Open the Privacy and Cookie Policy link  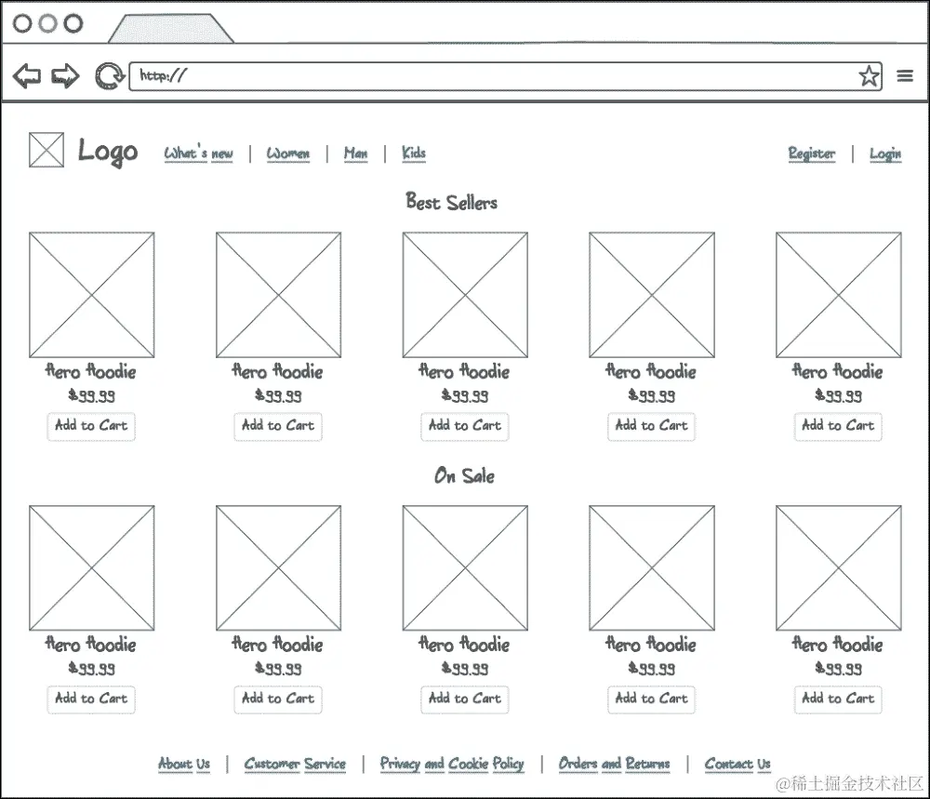452,764
